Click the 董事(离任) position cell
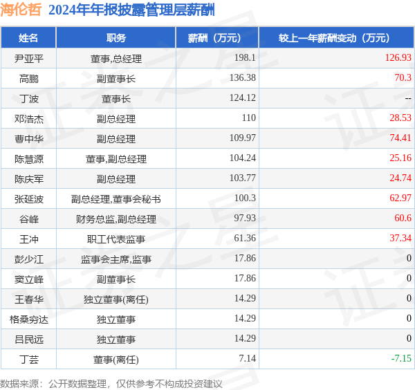This screenshot has width=415, height=390. pyautogui.click(x=116, y=360)
